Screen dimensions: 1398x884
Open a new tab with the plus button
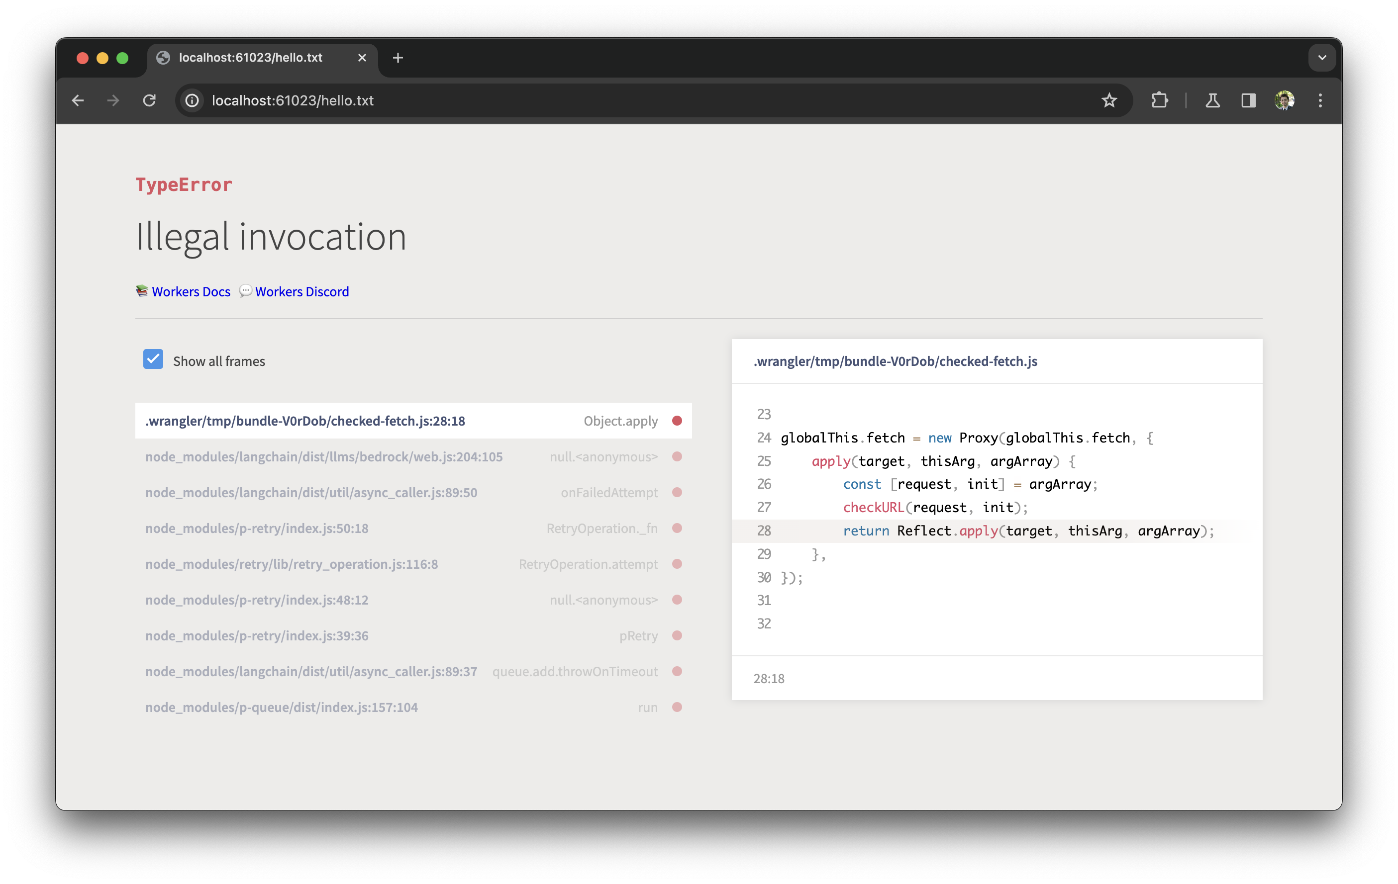tap(398, 58)
